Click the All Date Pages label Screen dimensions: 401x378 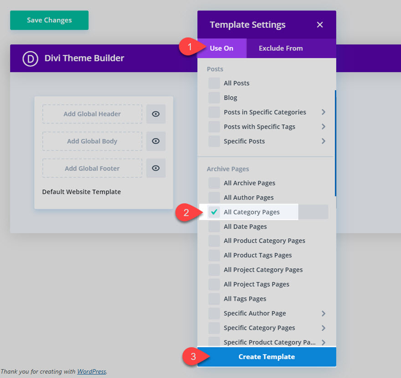pos(245,227)
